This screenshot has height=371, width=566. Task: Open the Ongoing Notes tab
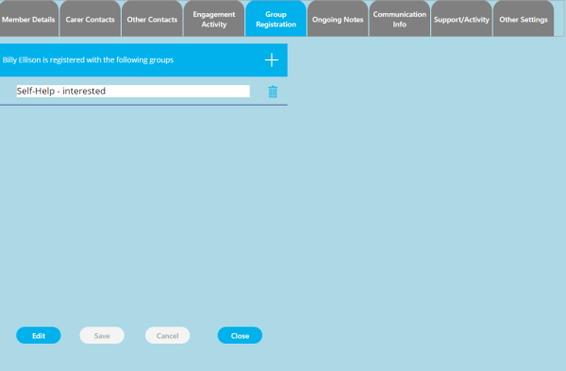point(338,19)
